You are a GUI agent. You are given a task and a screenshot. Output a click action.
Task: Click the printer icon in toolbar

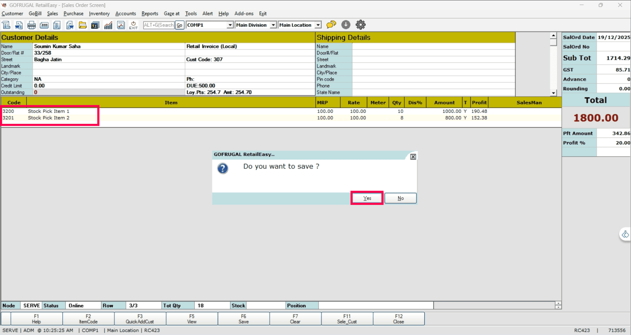pyautogui.click(x=32, y=25)
